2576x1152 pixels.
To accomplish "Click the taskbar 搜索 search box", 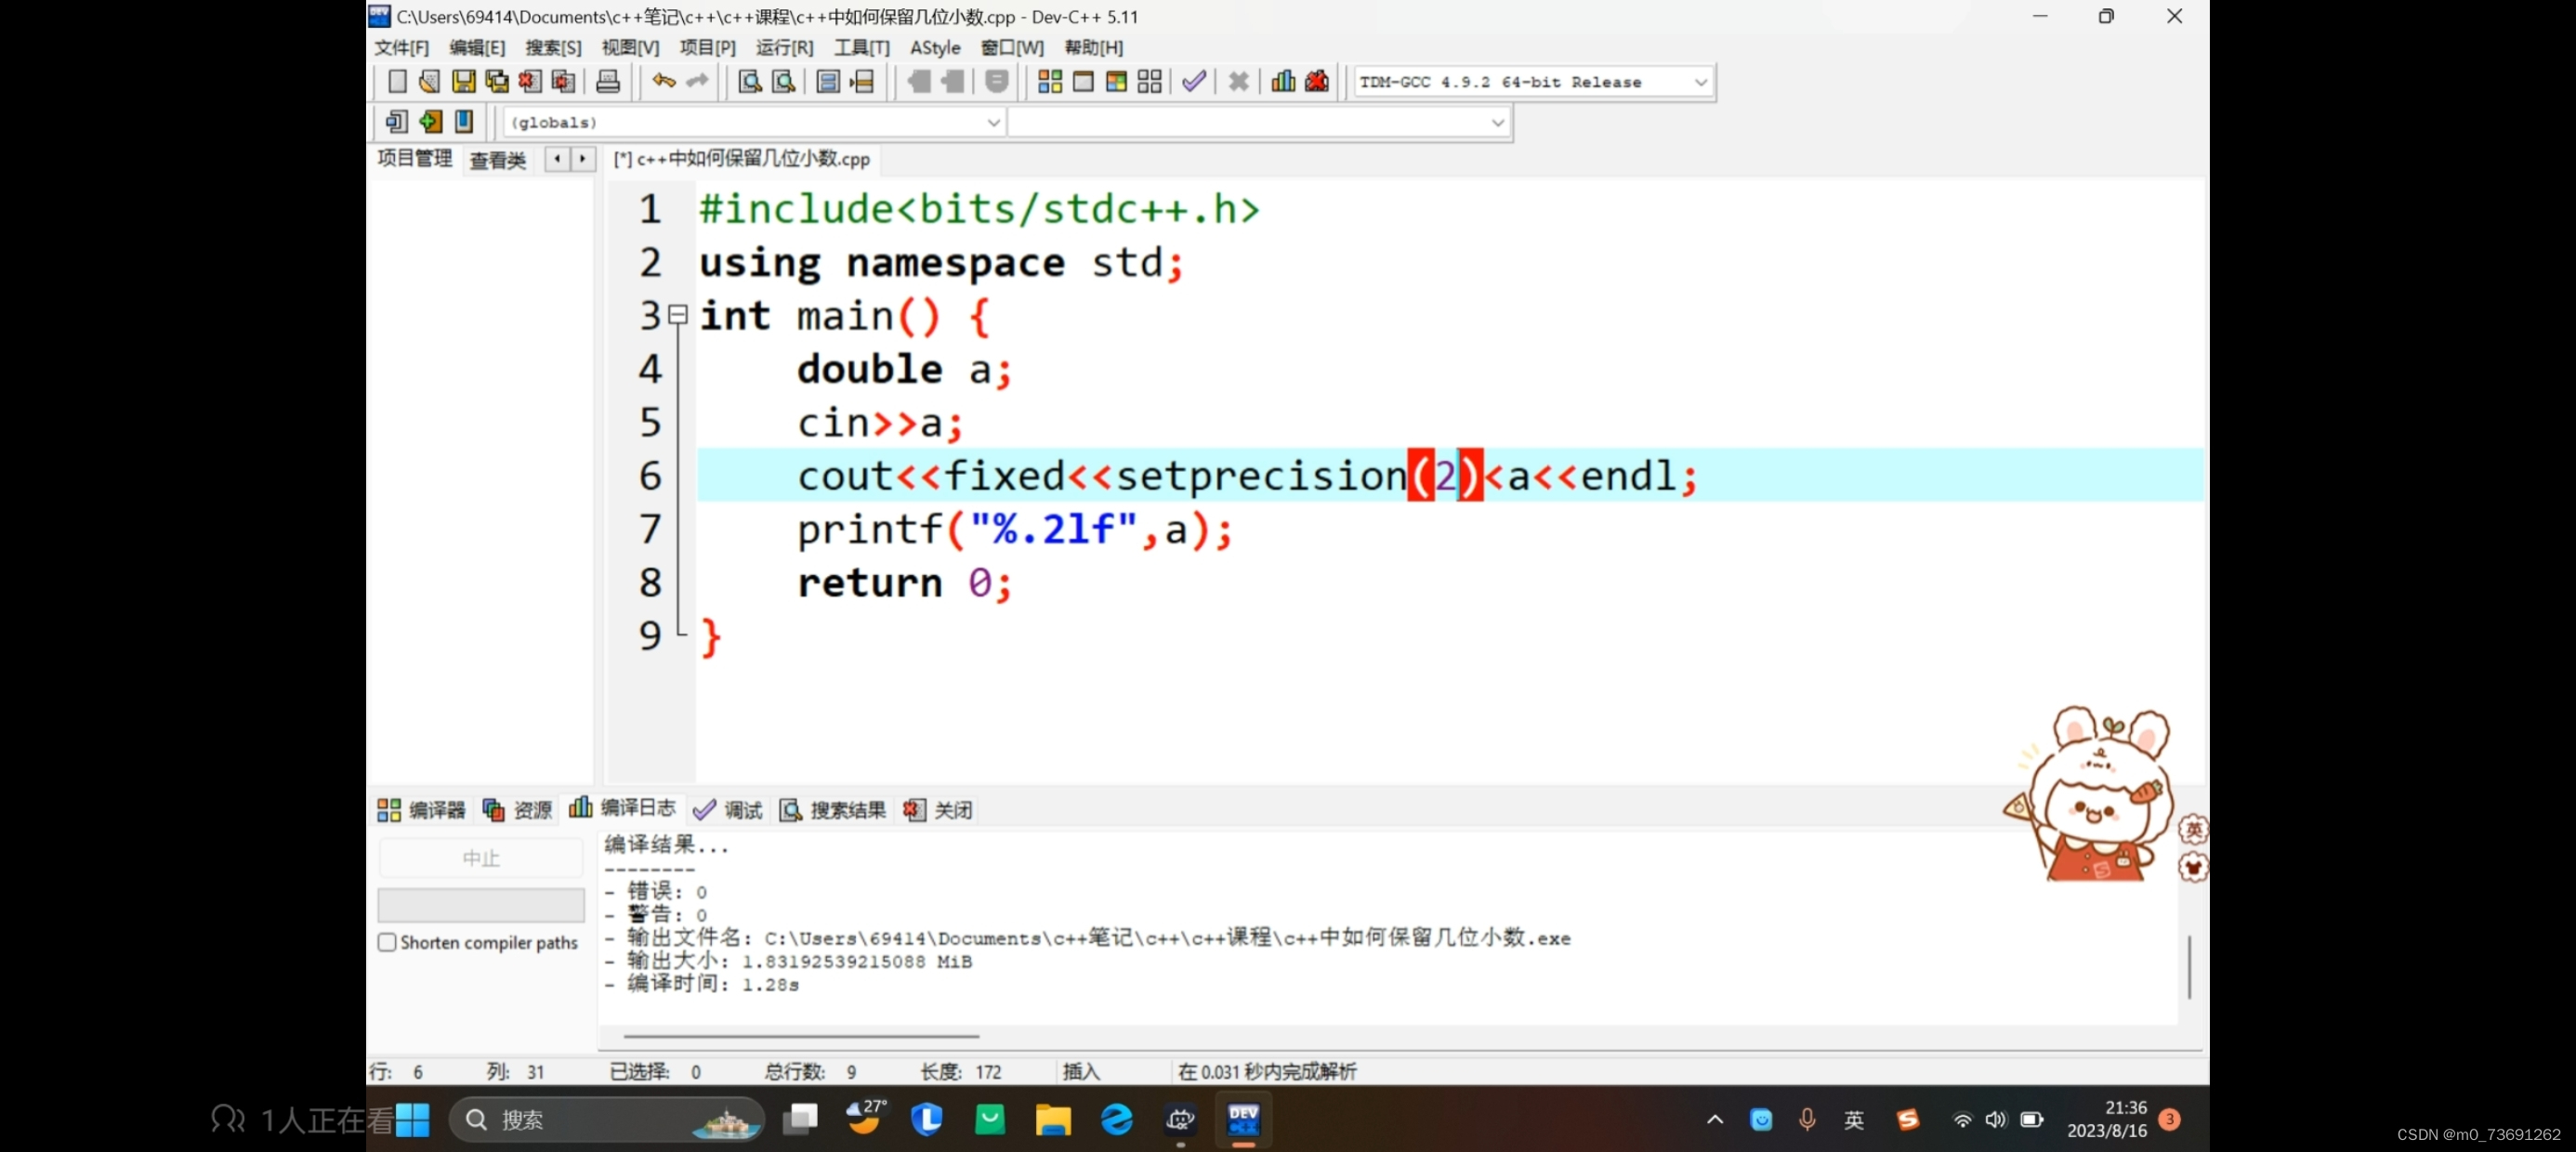I will click(x=608, y=1120).
